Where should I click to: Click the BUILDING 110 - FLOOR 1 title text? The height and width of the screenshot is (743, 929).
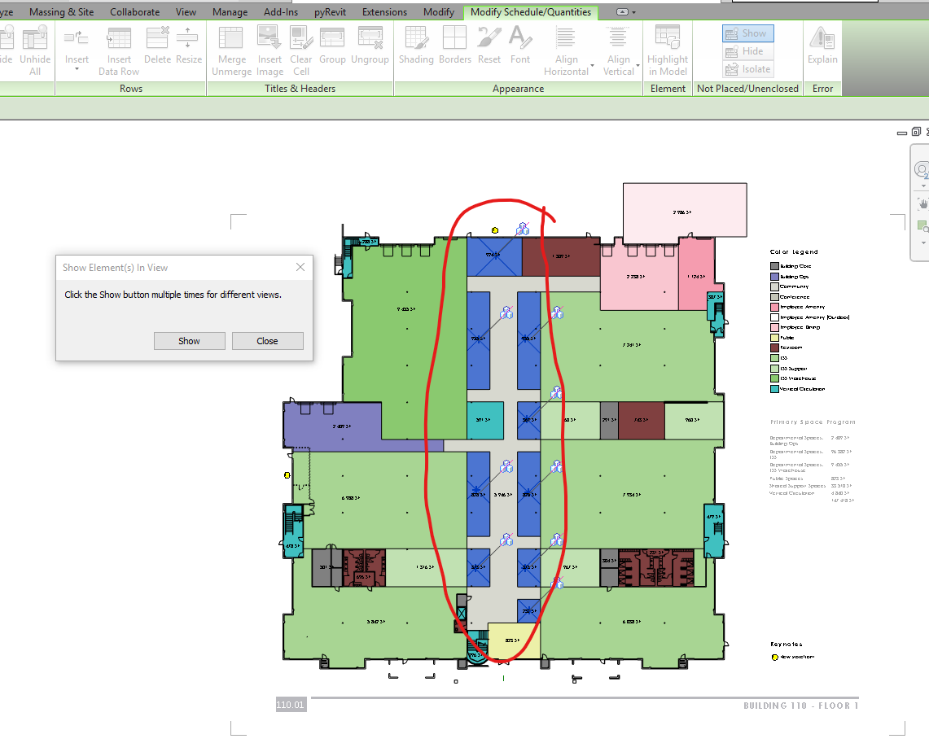(801, 706)
